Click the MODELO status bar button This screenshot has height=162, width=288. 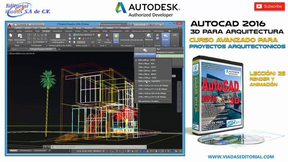97,151
